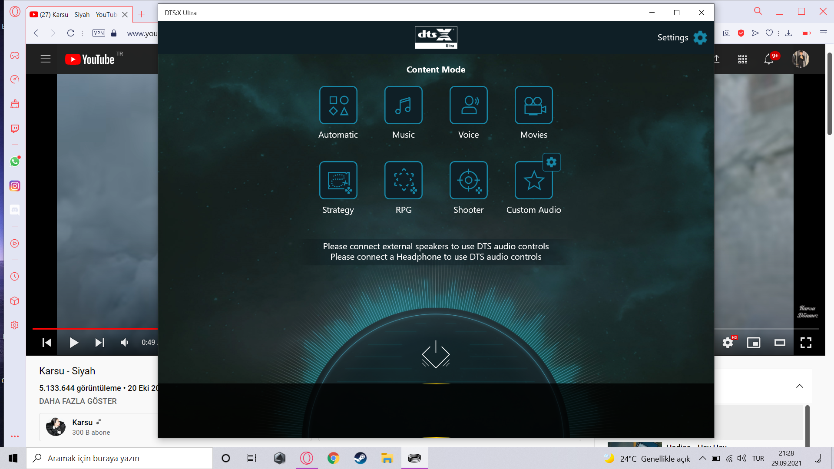
Task: Activate the Shooter game mode
Action: (468, 180)
